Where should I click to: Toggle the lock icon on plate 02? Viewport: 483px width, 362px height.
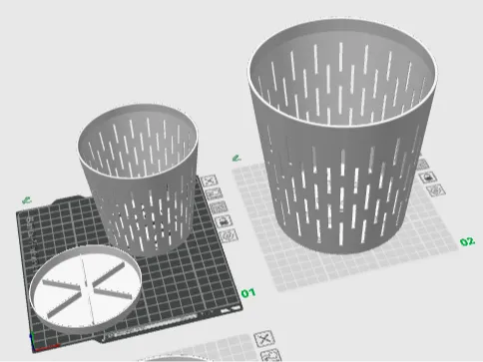428,178
